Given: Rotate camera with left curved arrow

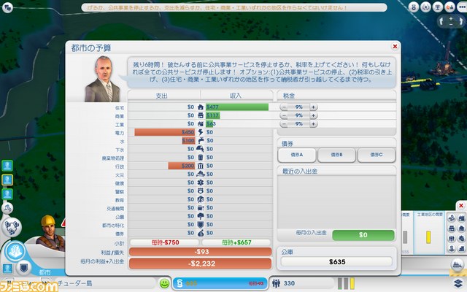Looking at the screenshot, I should [441, 21].
